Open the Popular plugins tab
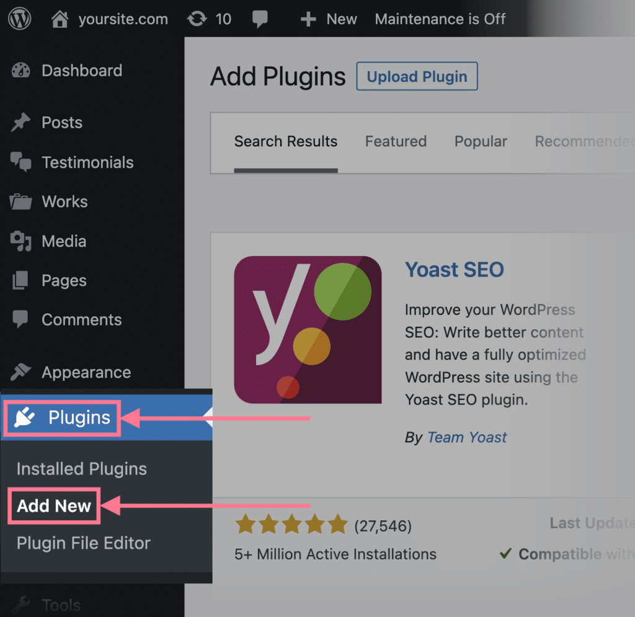Image resolution: width=635 pixels, height=617 pixels. [x=481, y=141]
